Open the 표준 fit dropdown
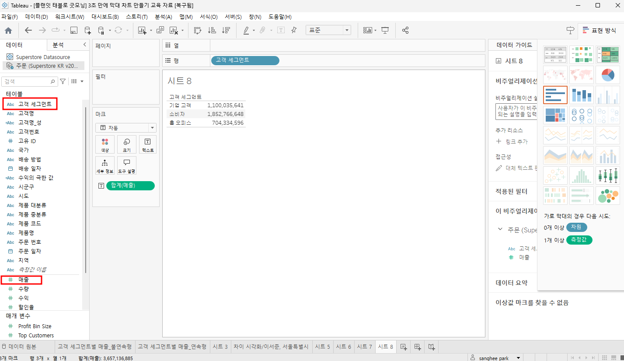 coord(328,30)
